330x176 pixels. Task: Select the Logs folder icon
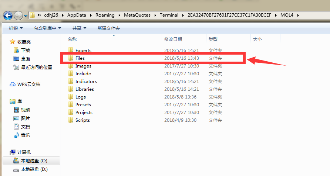pyautogui.click(x=71, y=97)
